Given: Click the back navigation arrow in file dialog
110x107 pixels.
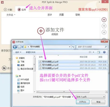Looking at the screenshot, I should tap(15, 47).
